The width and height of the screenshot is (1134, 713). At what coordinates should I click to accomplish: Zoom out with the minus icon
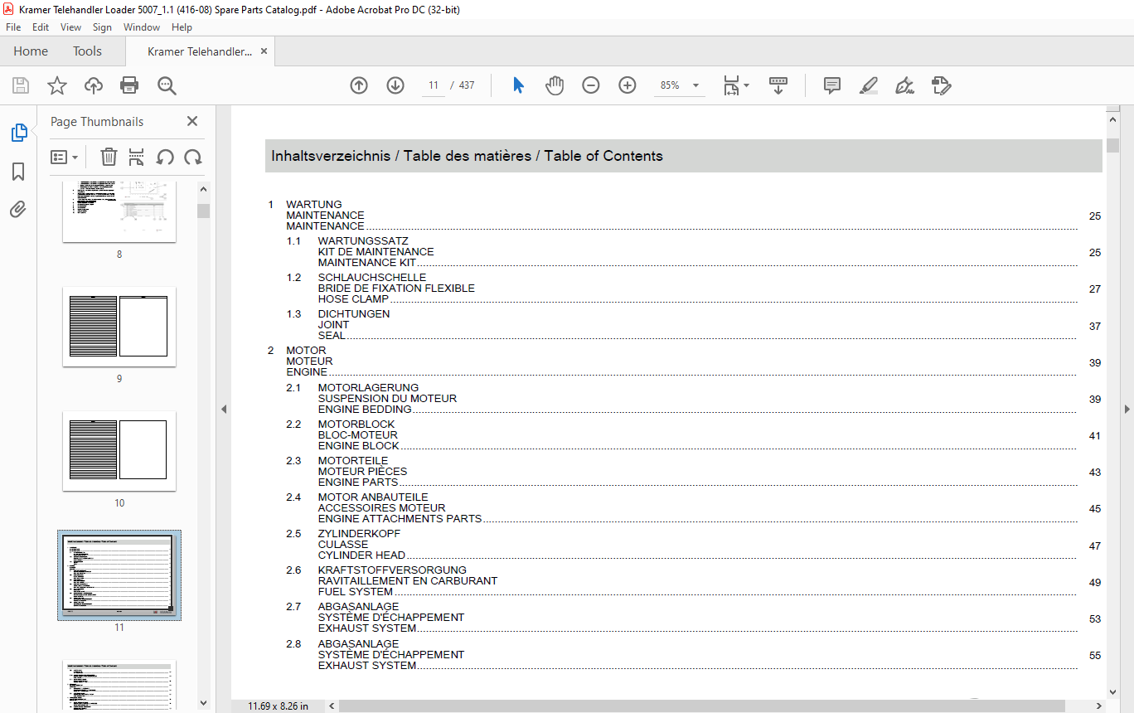[591, 85]
